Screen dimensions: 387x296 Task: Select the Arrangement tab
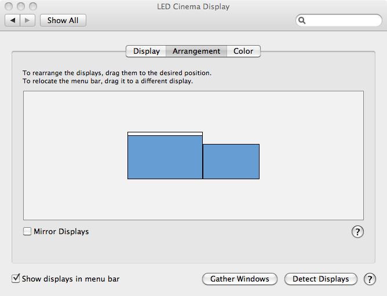tap(196, 51)
